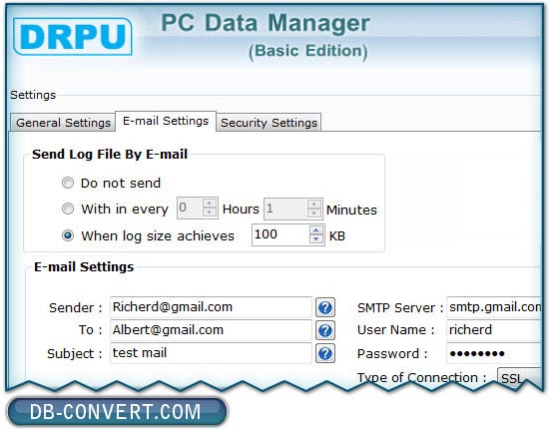549x429 pixels.
Task: Click the SMTP Server field
Action: pyautogui.click(x=494, y=307)
